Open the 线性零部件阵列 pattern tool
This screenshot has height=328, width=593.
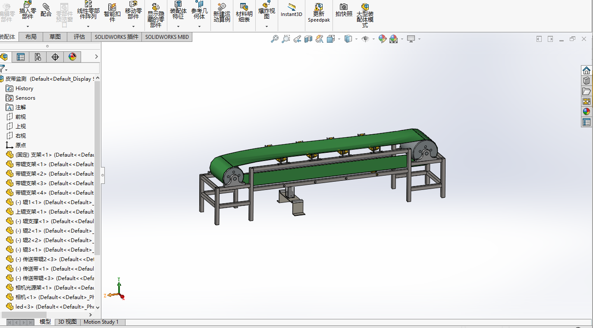pos(88,10)
